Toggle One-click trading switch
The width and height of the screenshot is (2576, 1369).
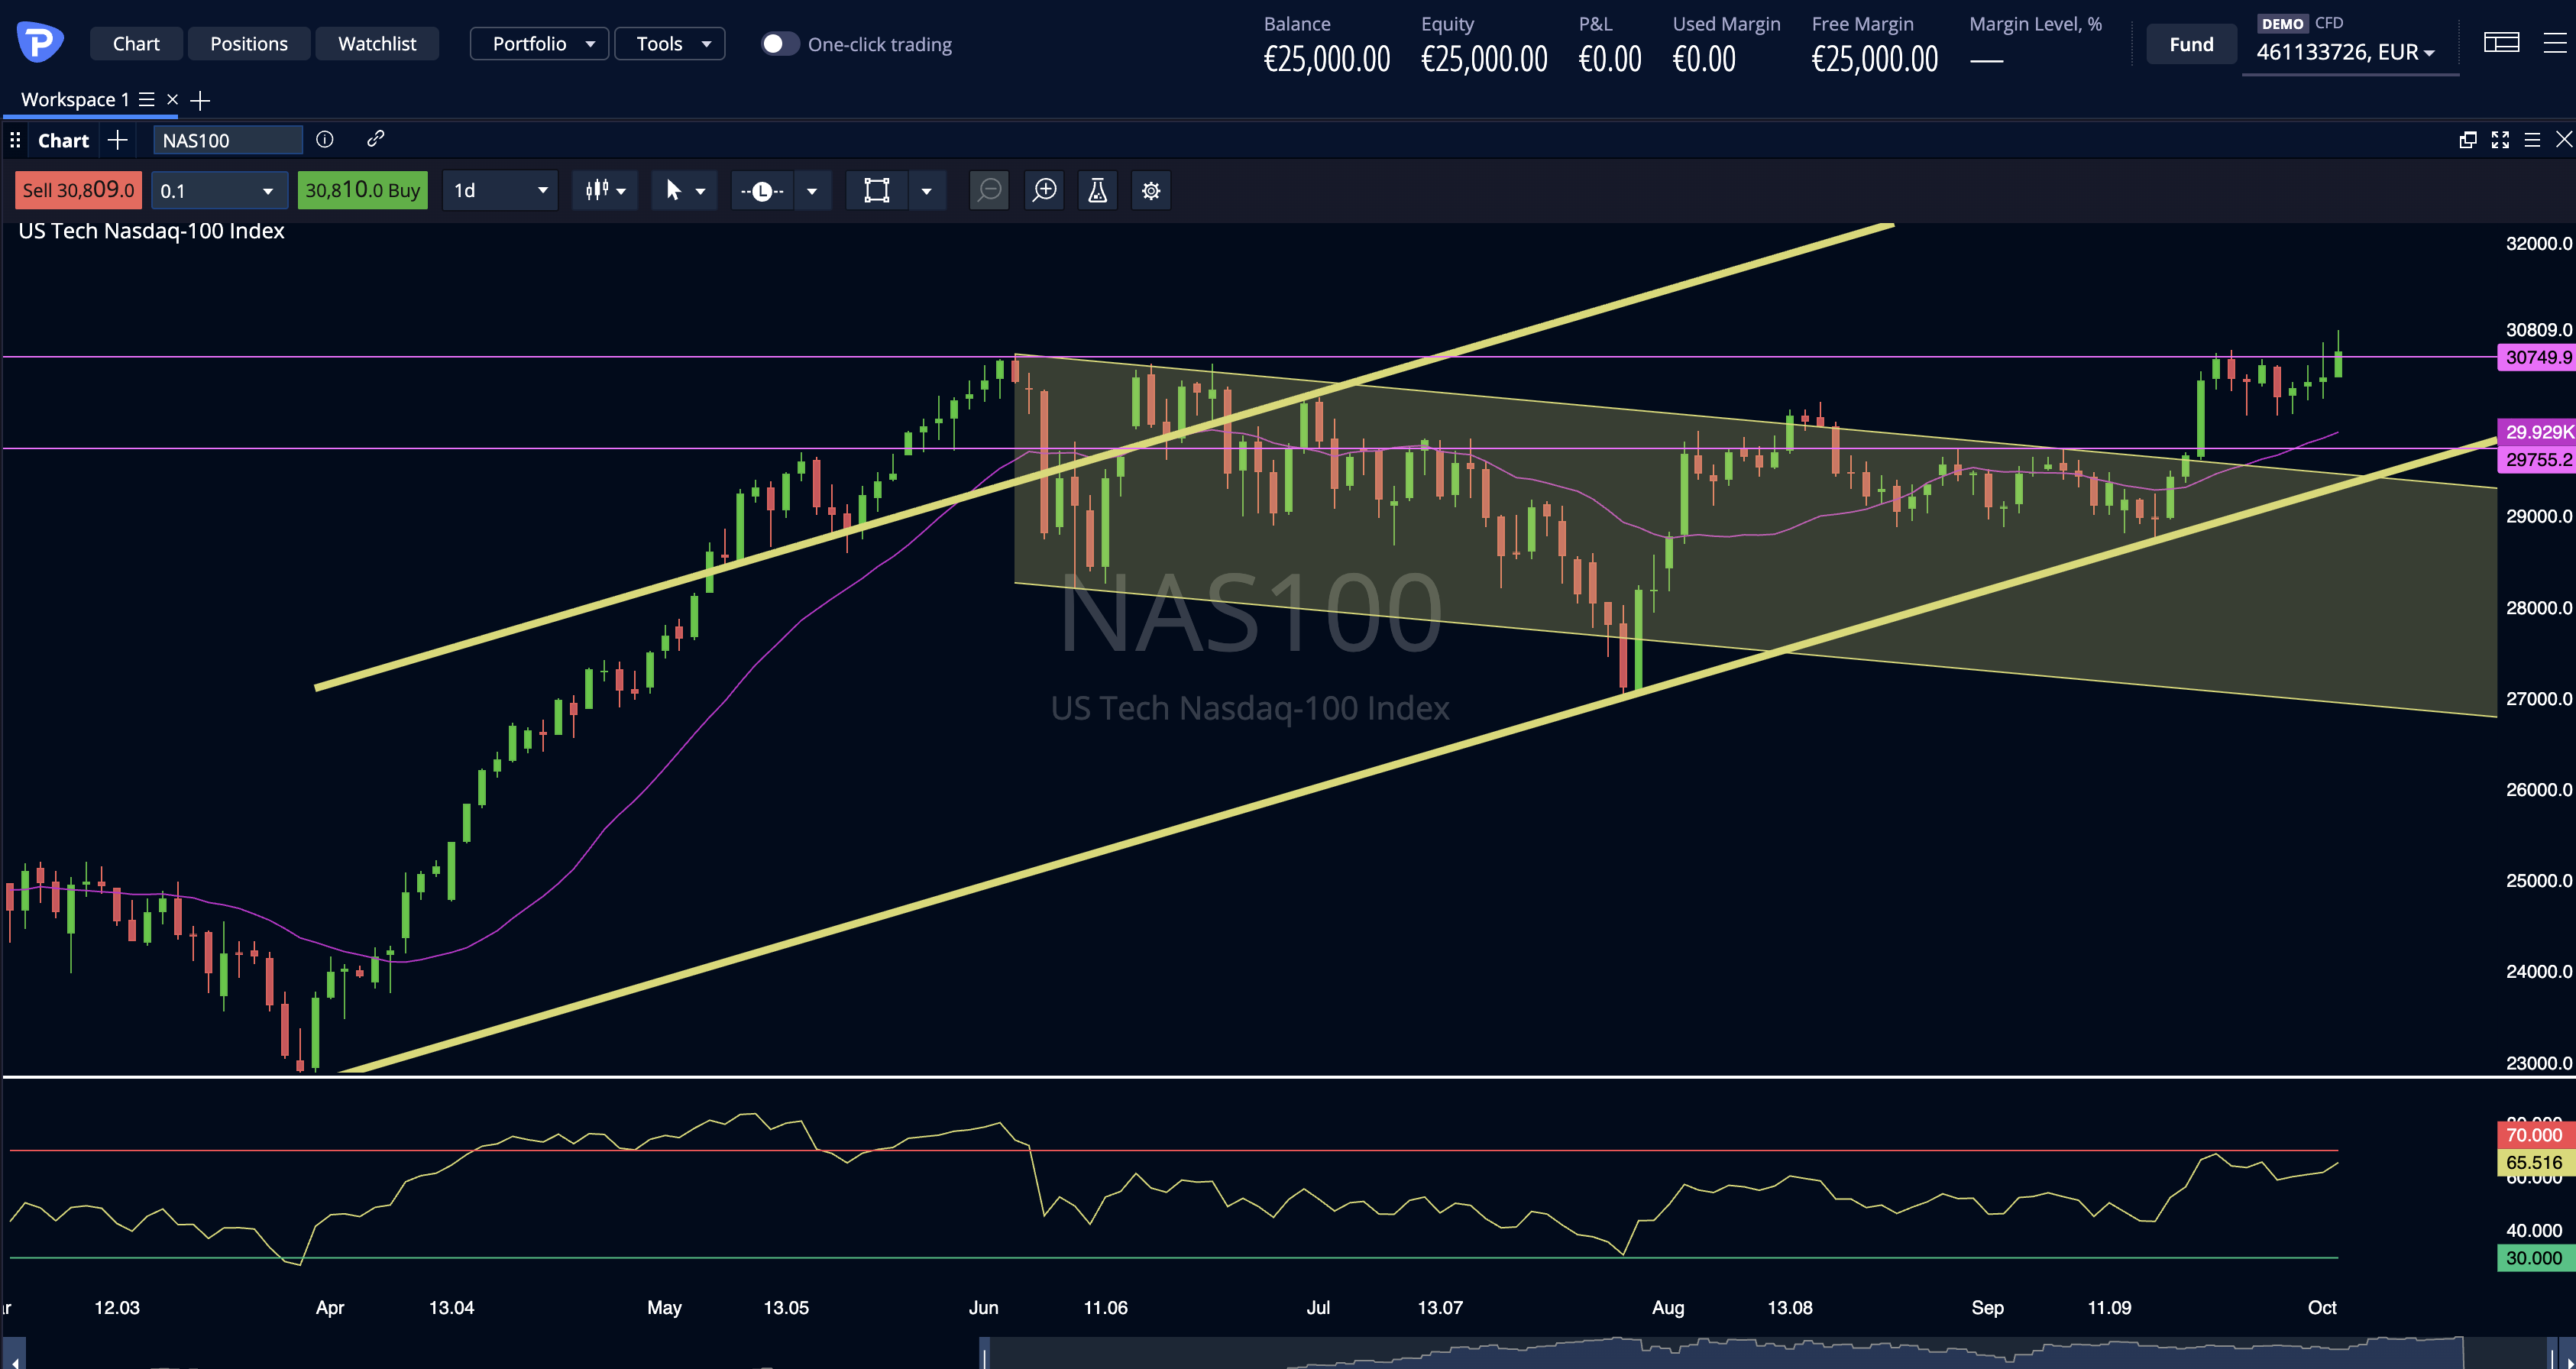(780, 44)
